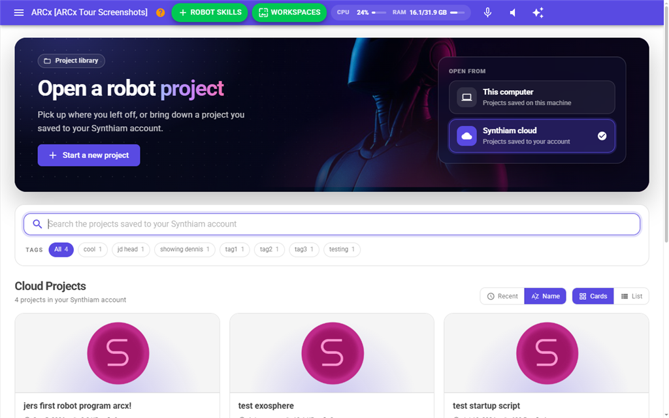Open the hamburger main menu

pos(19,12)
